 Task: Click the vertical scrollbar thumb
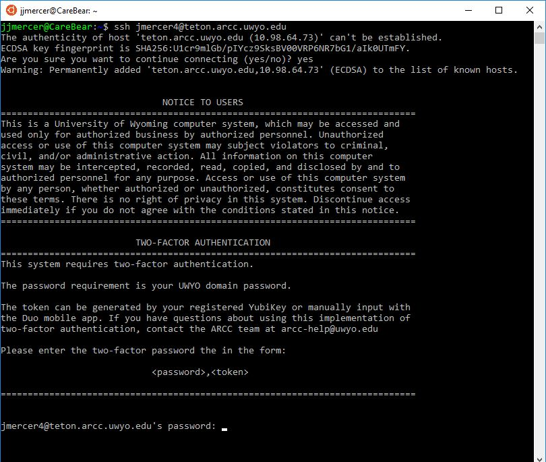tap(540, 38)
